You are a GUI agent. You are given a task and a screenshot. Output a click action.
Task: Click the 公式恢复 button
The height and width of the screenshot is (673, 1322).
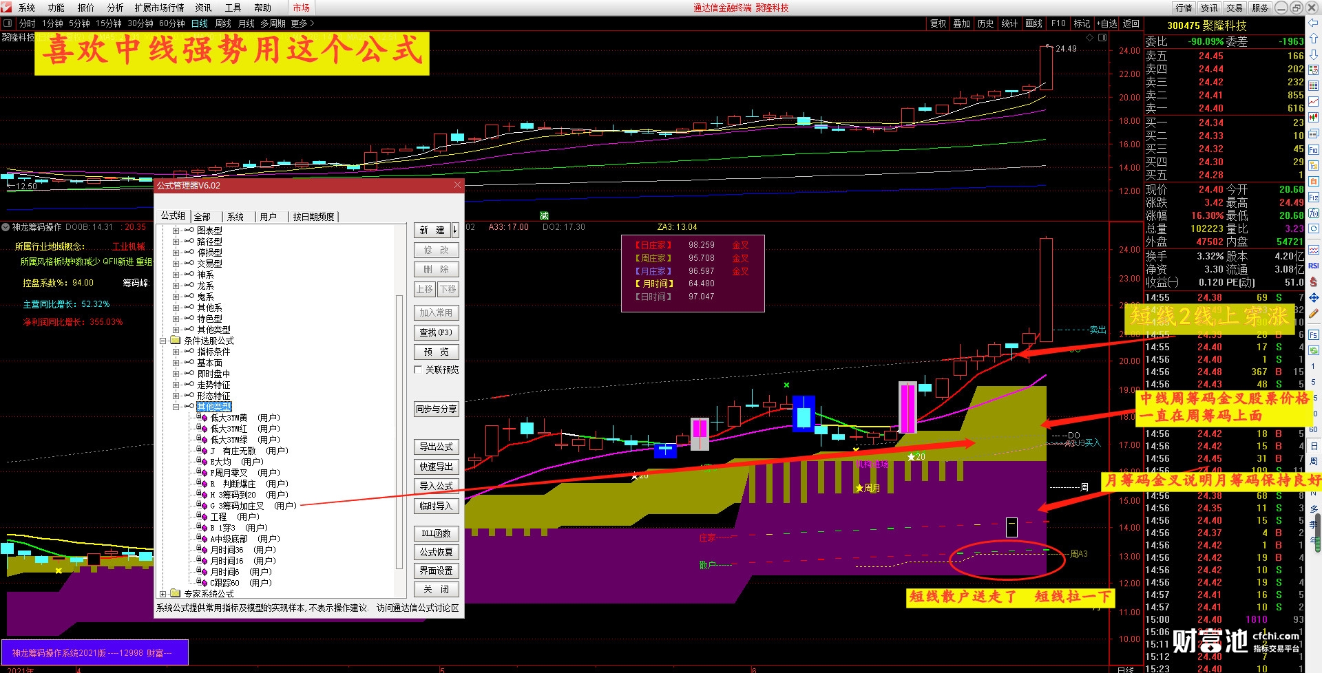coord(437,552)
